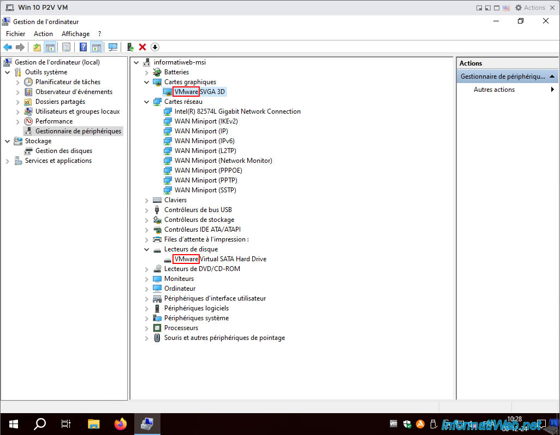Expand the Processeurs category
This screenshot has height=435, width=560.
[x=146, y=328]
